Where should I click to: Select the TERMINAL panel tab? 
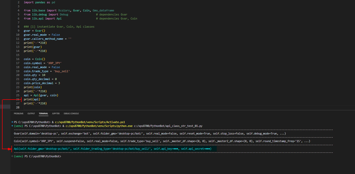click(44, 113)
